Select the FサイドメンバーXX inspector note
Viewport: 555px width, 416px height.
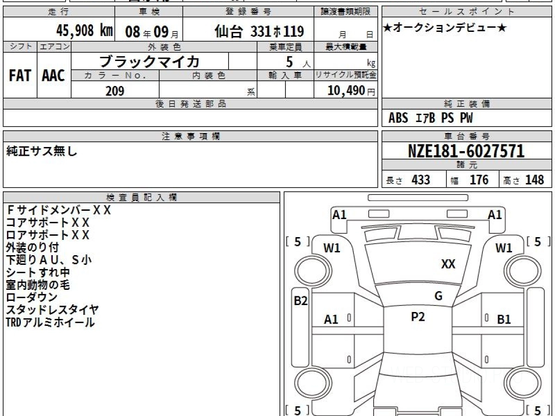(x=59, y=210)
